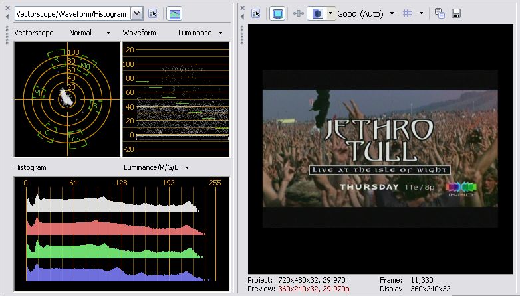520x296 pixels.
Task: Click the Good (Auto) preview quality label
Action: [360, 13]
